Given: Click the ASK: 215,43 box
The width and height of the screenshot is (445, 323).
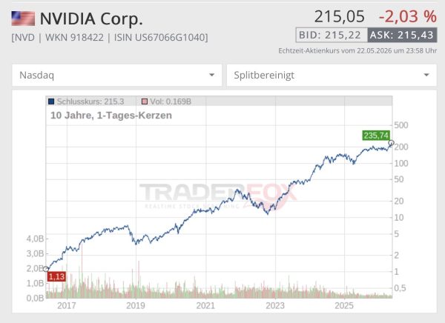Looking at the screenshot, I should click(x=402, y=35).
